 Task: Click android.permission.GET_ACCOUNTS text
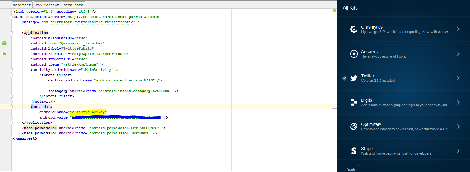click(x=124, y=128)
